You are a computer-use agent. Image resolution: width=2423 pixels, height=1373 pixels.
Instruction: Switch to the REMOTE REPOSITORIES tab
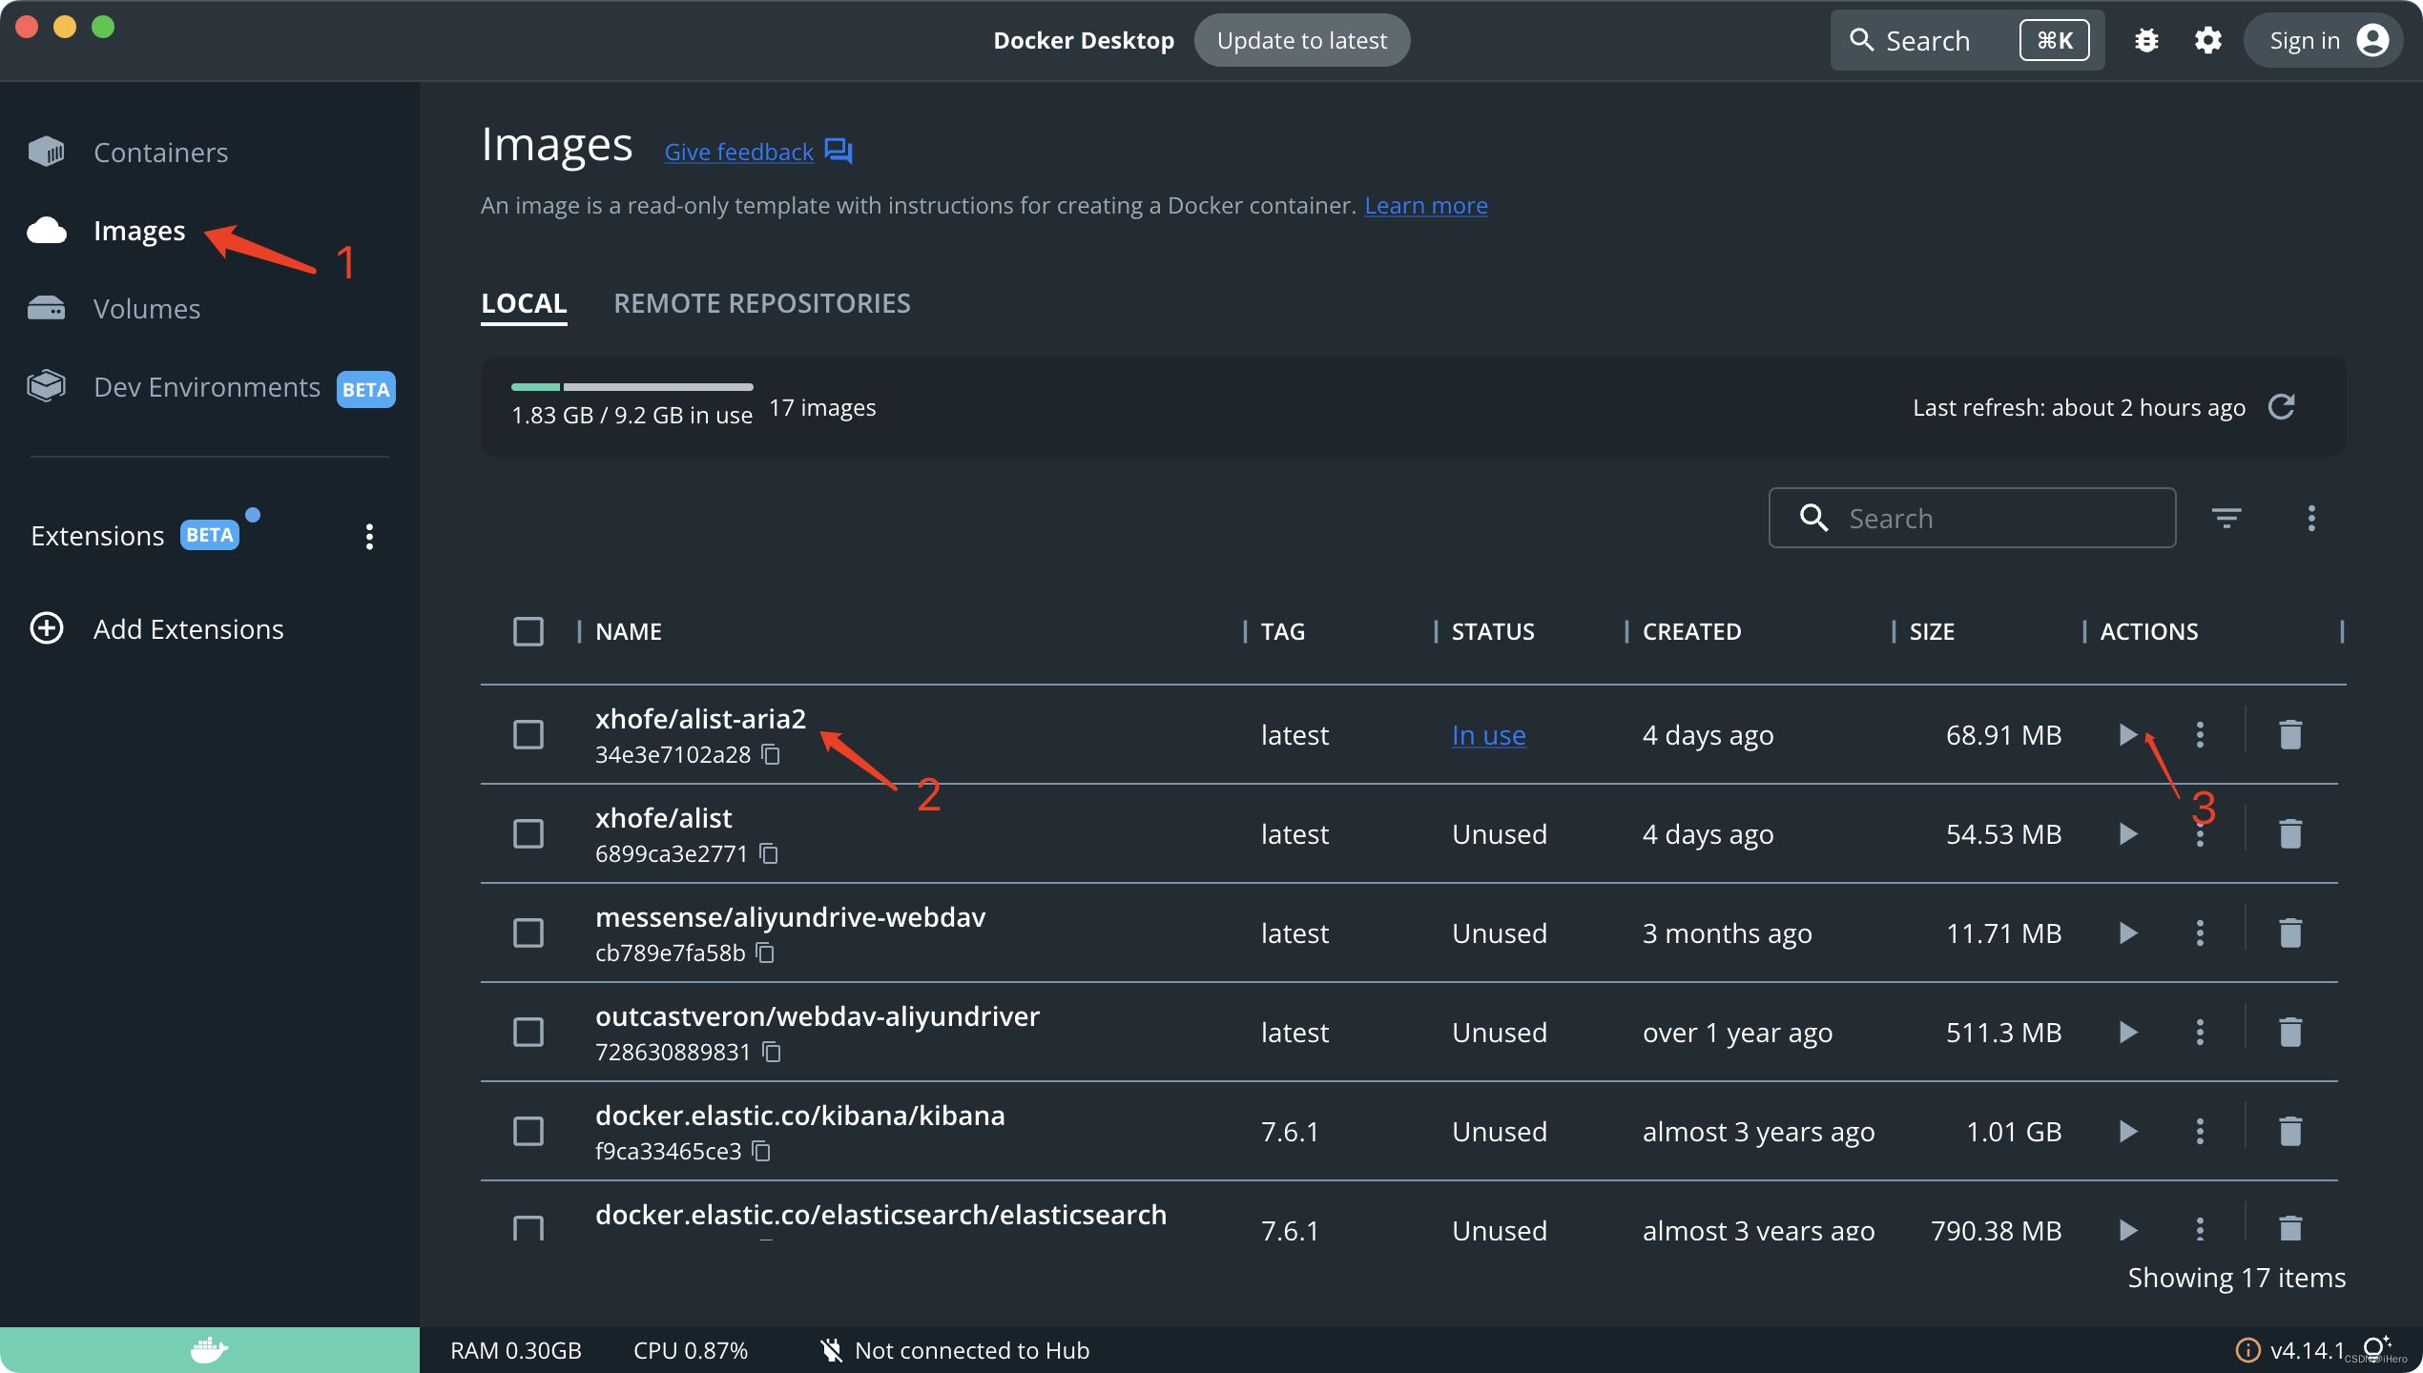click(x=761, y=303)
